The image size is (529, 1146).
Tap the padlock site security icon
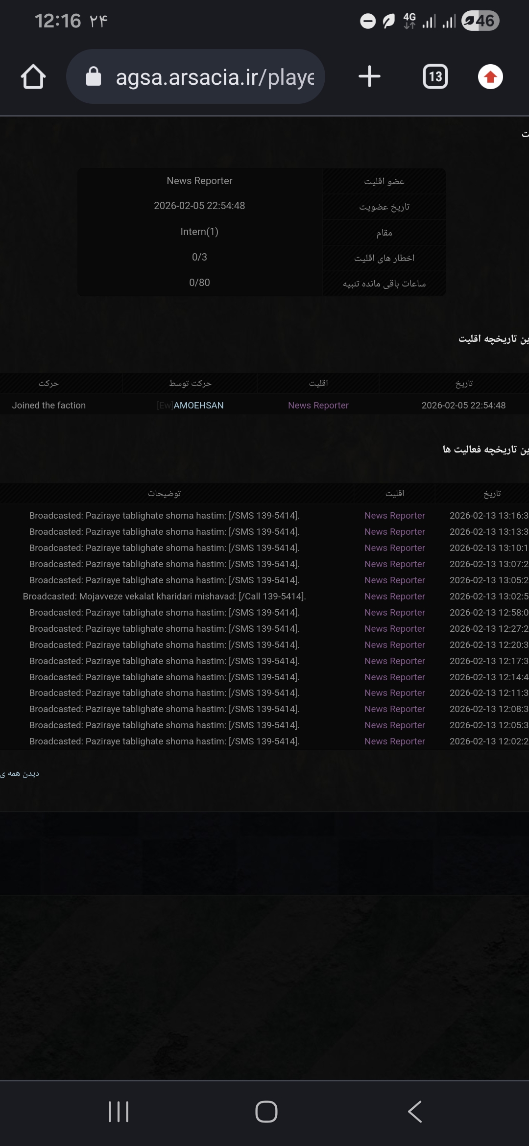[x=94, y=77]
